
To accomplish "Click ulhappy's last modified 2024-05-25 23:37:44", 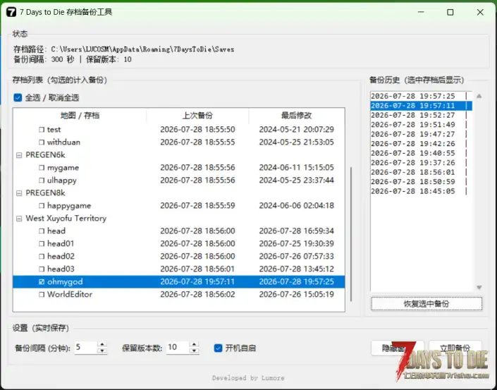I will point(296,181).
